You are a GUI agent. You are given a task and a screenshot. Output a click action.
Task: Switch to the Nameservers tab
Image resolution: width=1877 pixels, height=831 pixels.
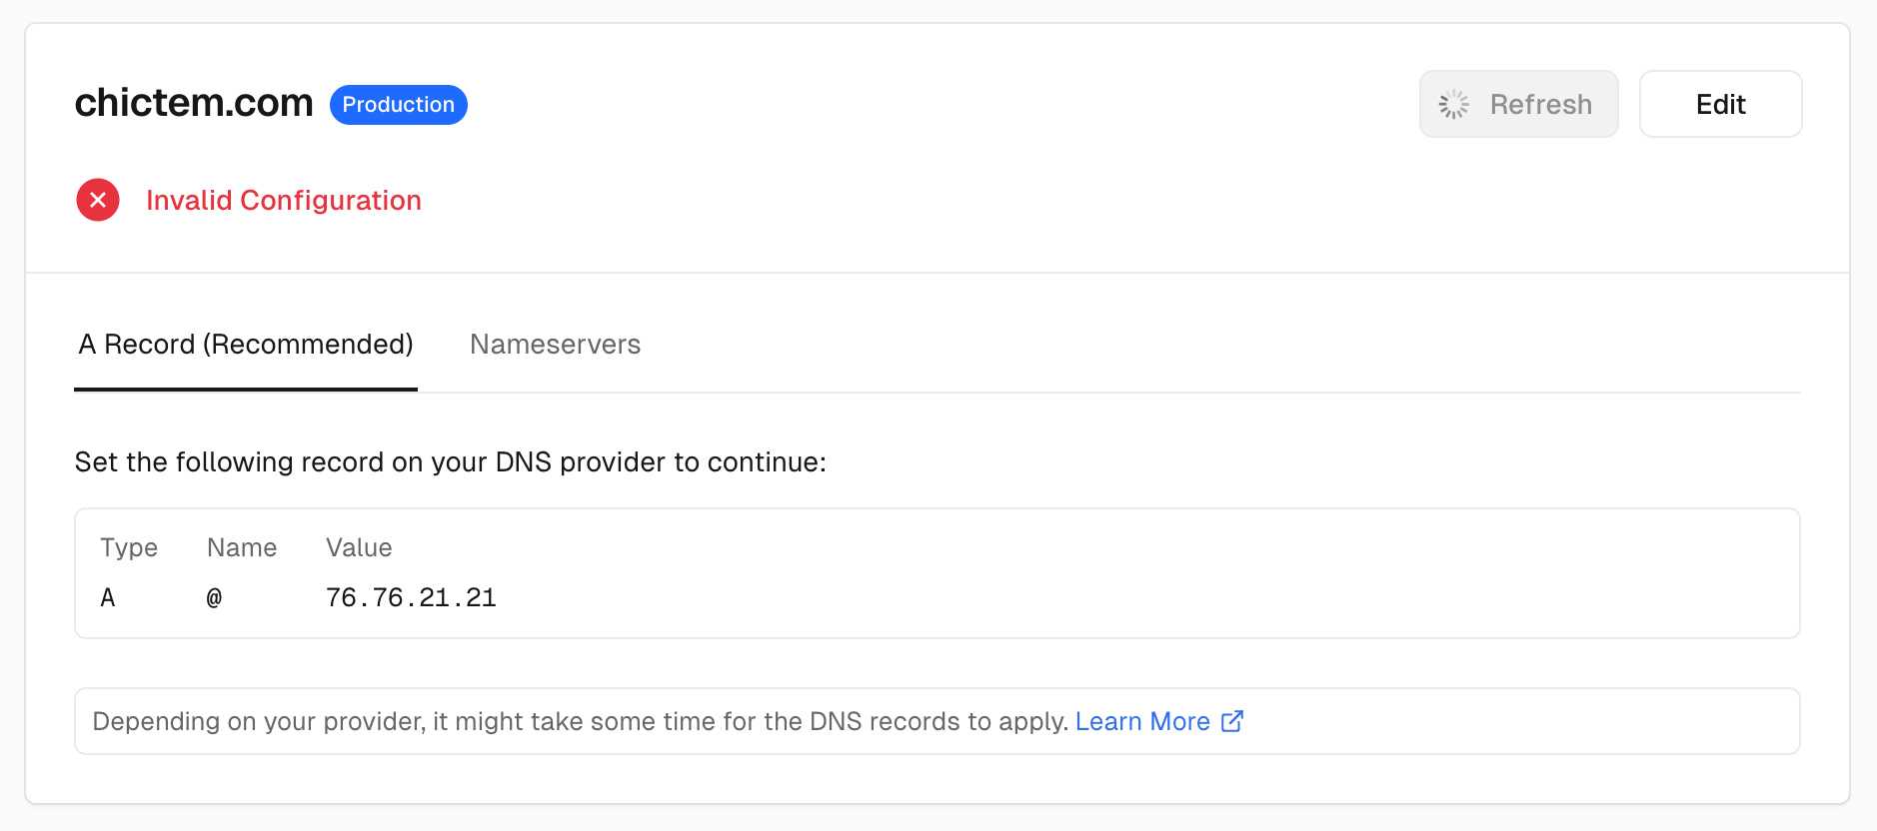click(555, 345)
